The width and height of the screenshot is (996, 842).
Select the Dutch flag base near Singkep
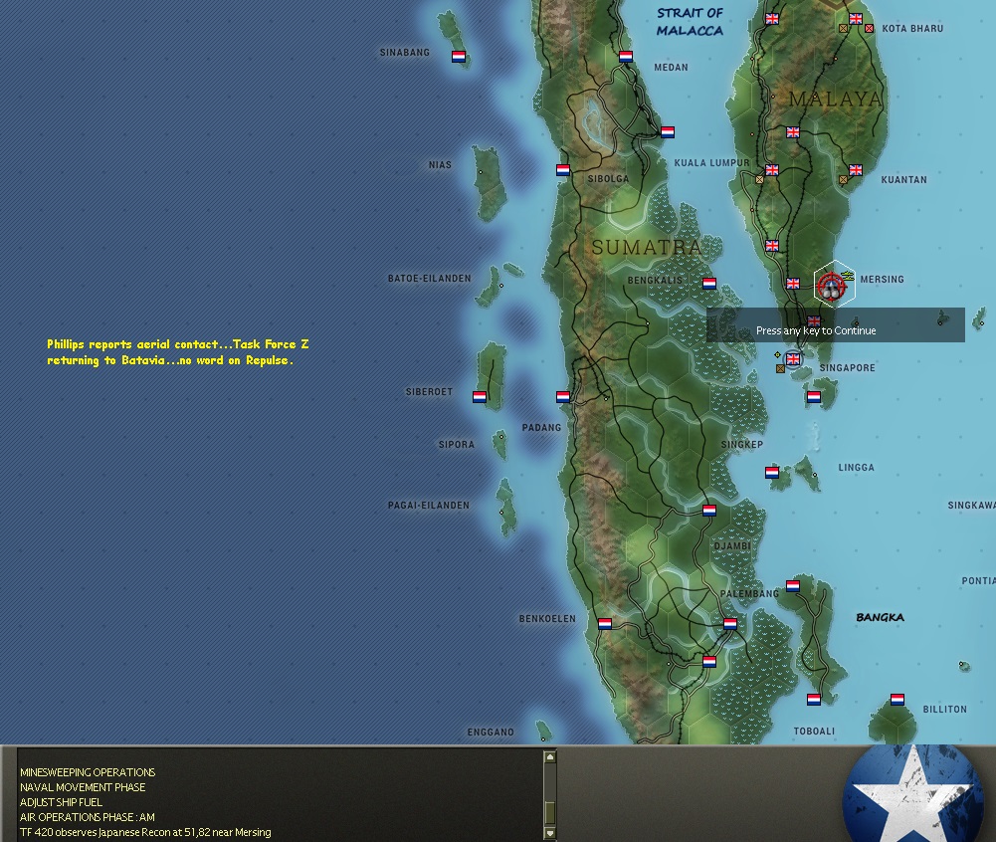pos(772,473)
